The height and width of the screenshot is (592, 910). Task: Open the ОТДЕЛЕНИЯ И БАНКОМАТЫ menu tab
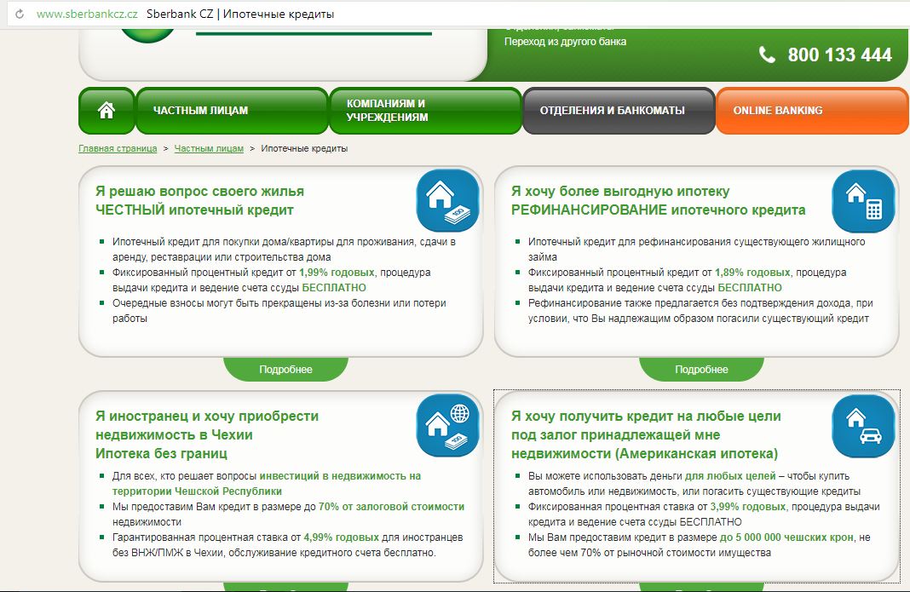pos(619,110)
